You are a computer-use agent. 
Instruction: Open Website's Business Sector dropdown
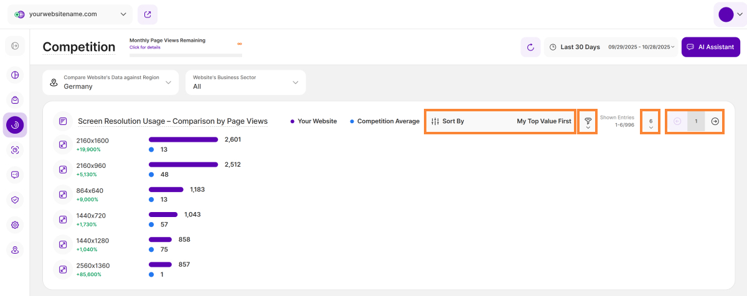(x=245, y=83)
